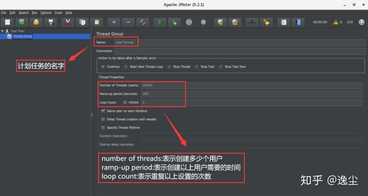Enable Specify Thread lifetime checkbox
This screenshot has width=368, height=196.
103,128
